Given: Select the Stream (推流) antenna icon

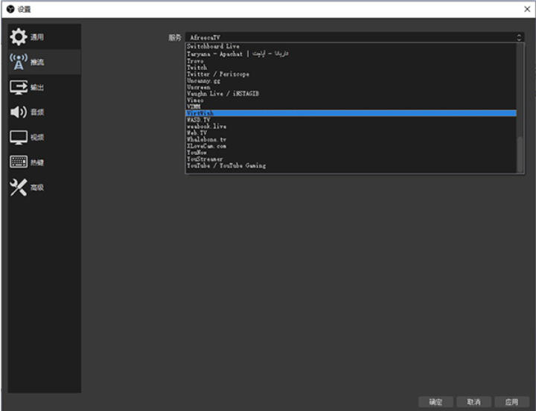Looking at the screenshot, I should (19, 62).
